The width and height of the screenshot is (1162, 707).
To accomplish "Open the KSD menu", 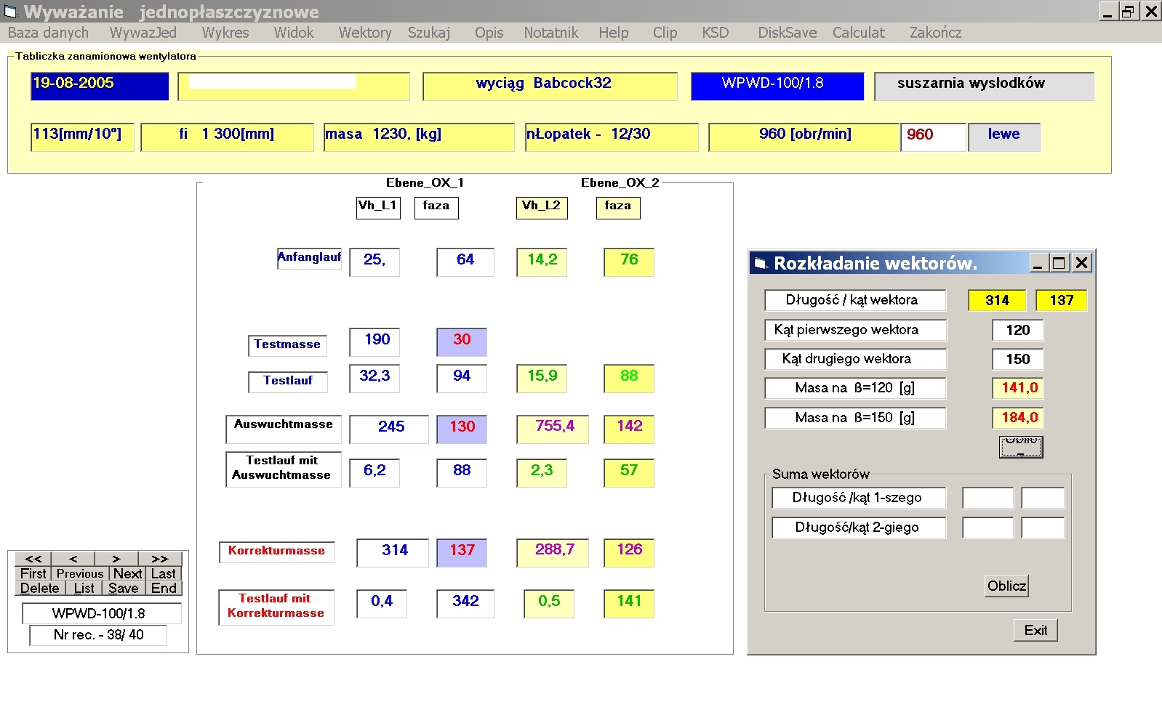I will pos(716,33).
